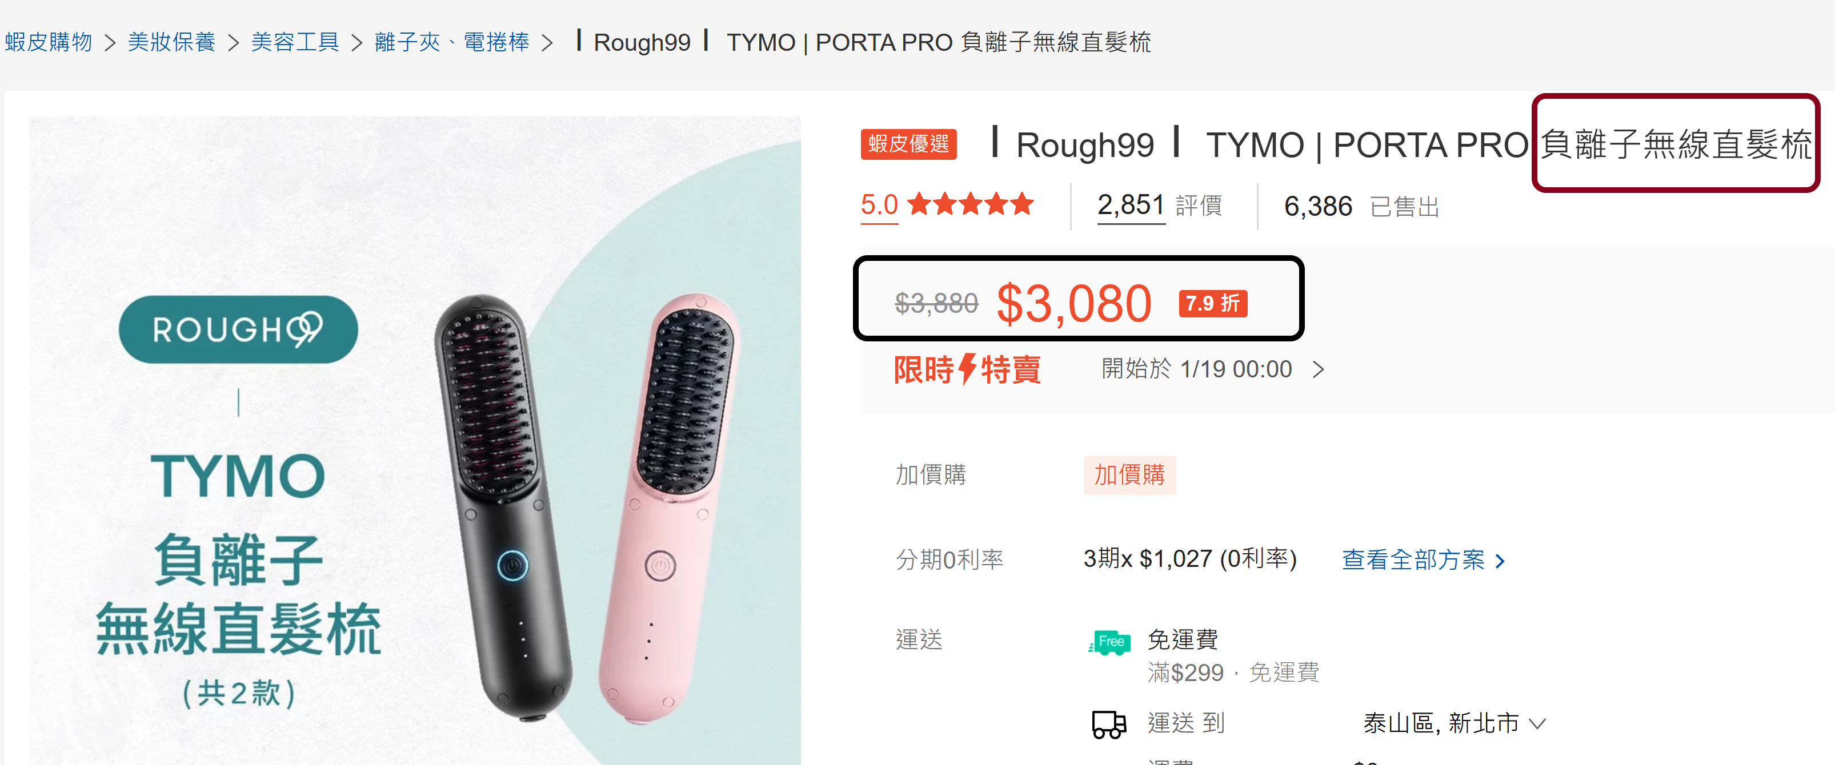Expand the 泰山區, 新北市 location dropdown
Viewport: 1835px width, 765px height.
[x=1454, y=724]
